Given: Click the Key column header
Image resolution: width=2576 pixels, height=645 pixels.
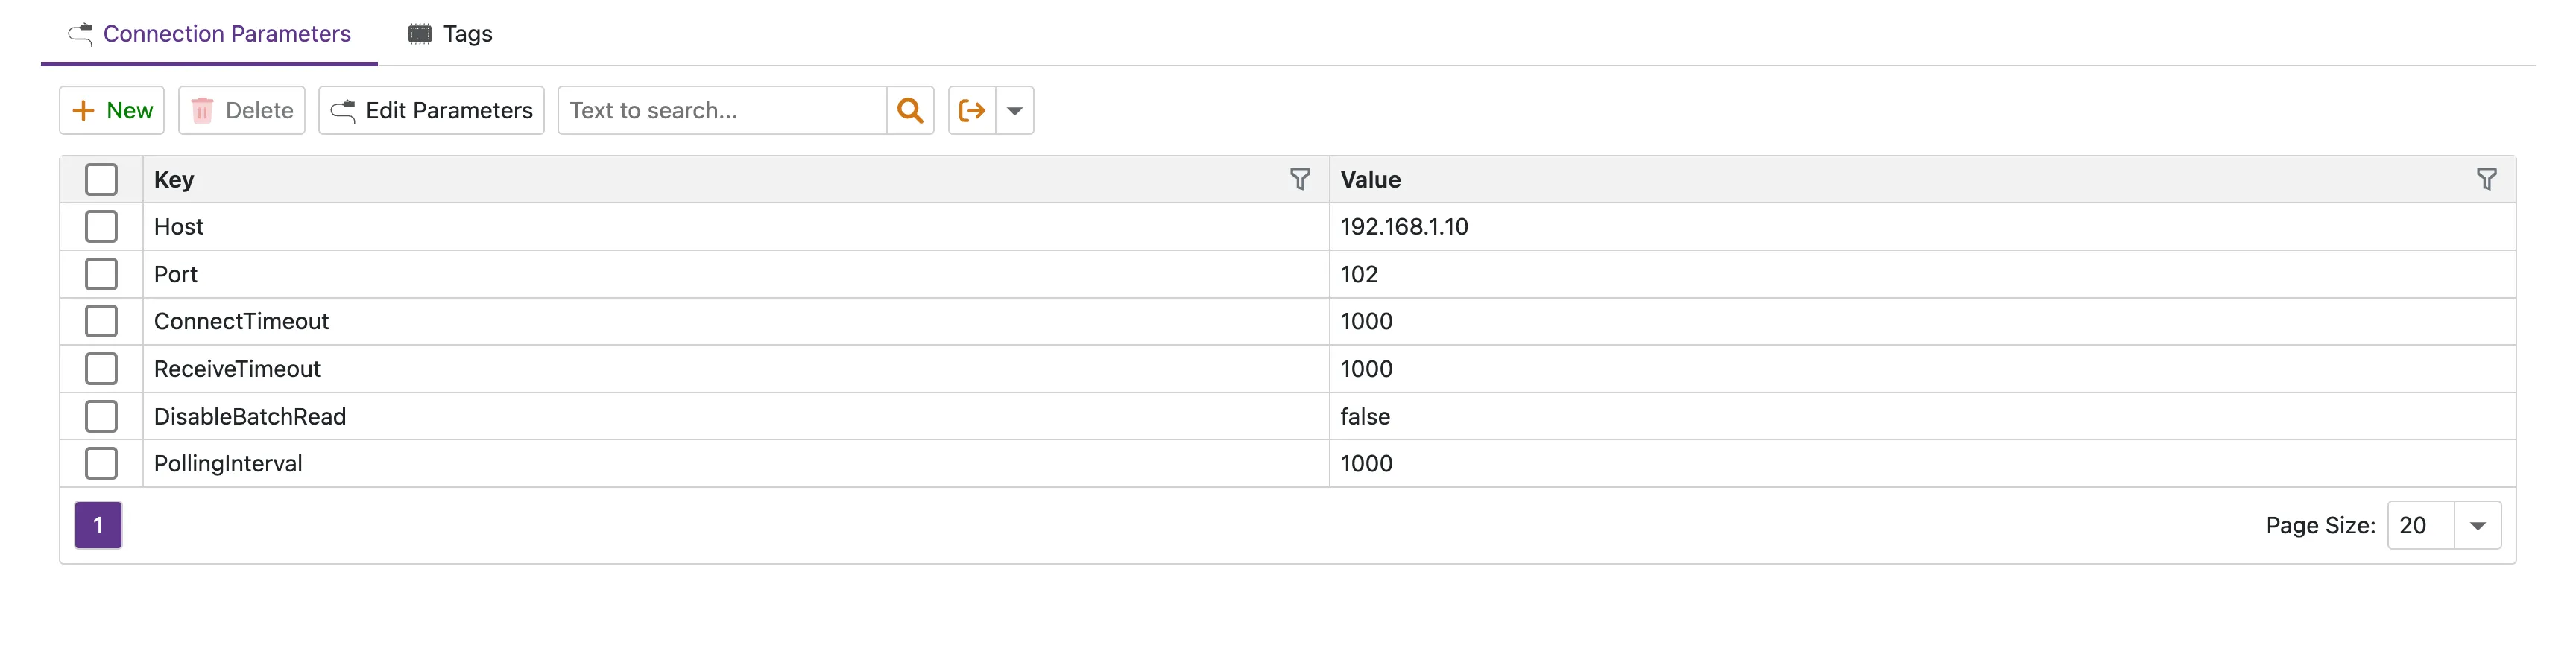Looking at the screenshot, I should click(x=174, y=180).
